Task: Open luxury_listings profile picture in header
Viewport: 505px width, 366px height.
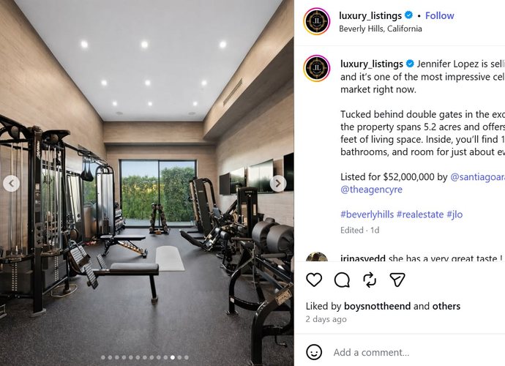Action: tap(317, 21)
